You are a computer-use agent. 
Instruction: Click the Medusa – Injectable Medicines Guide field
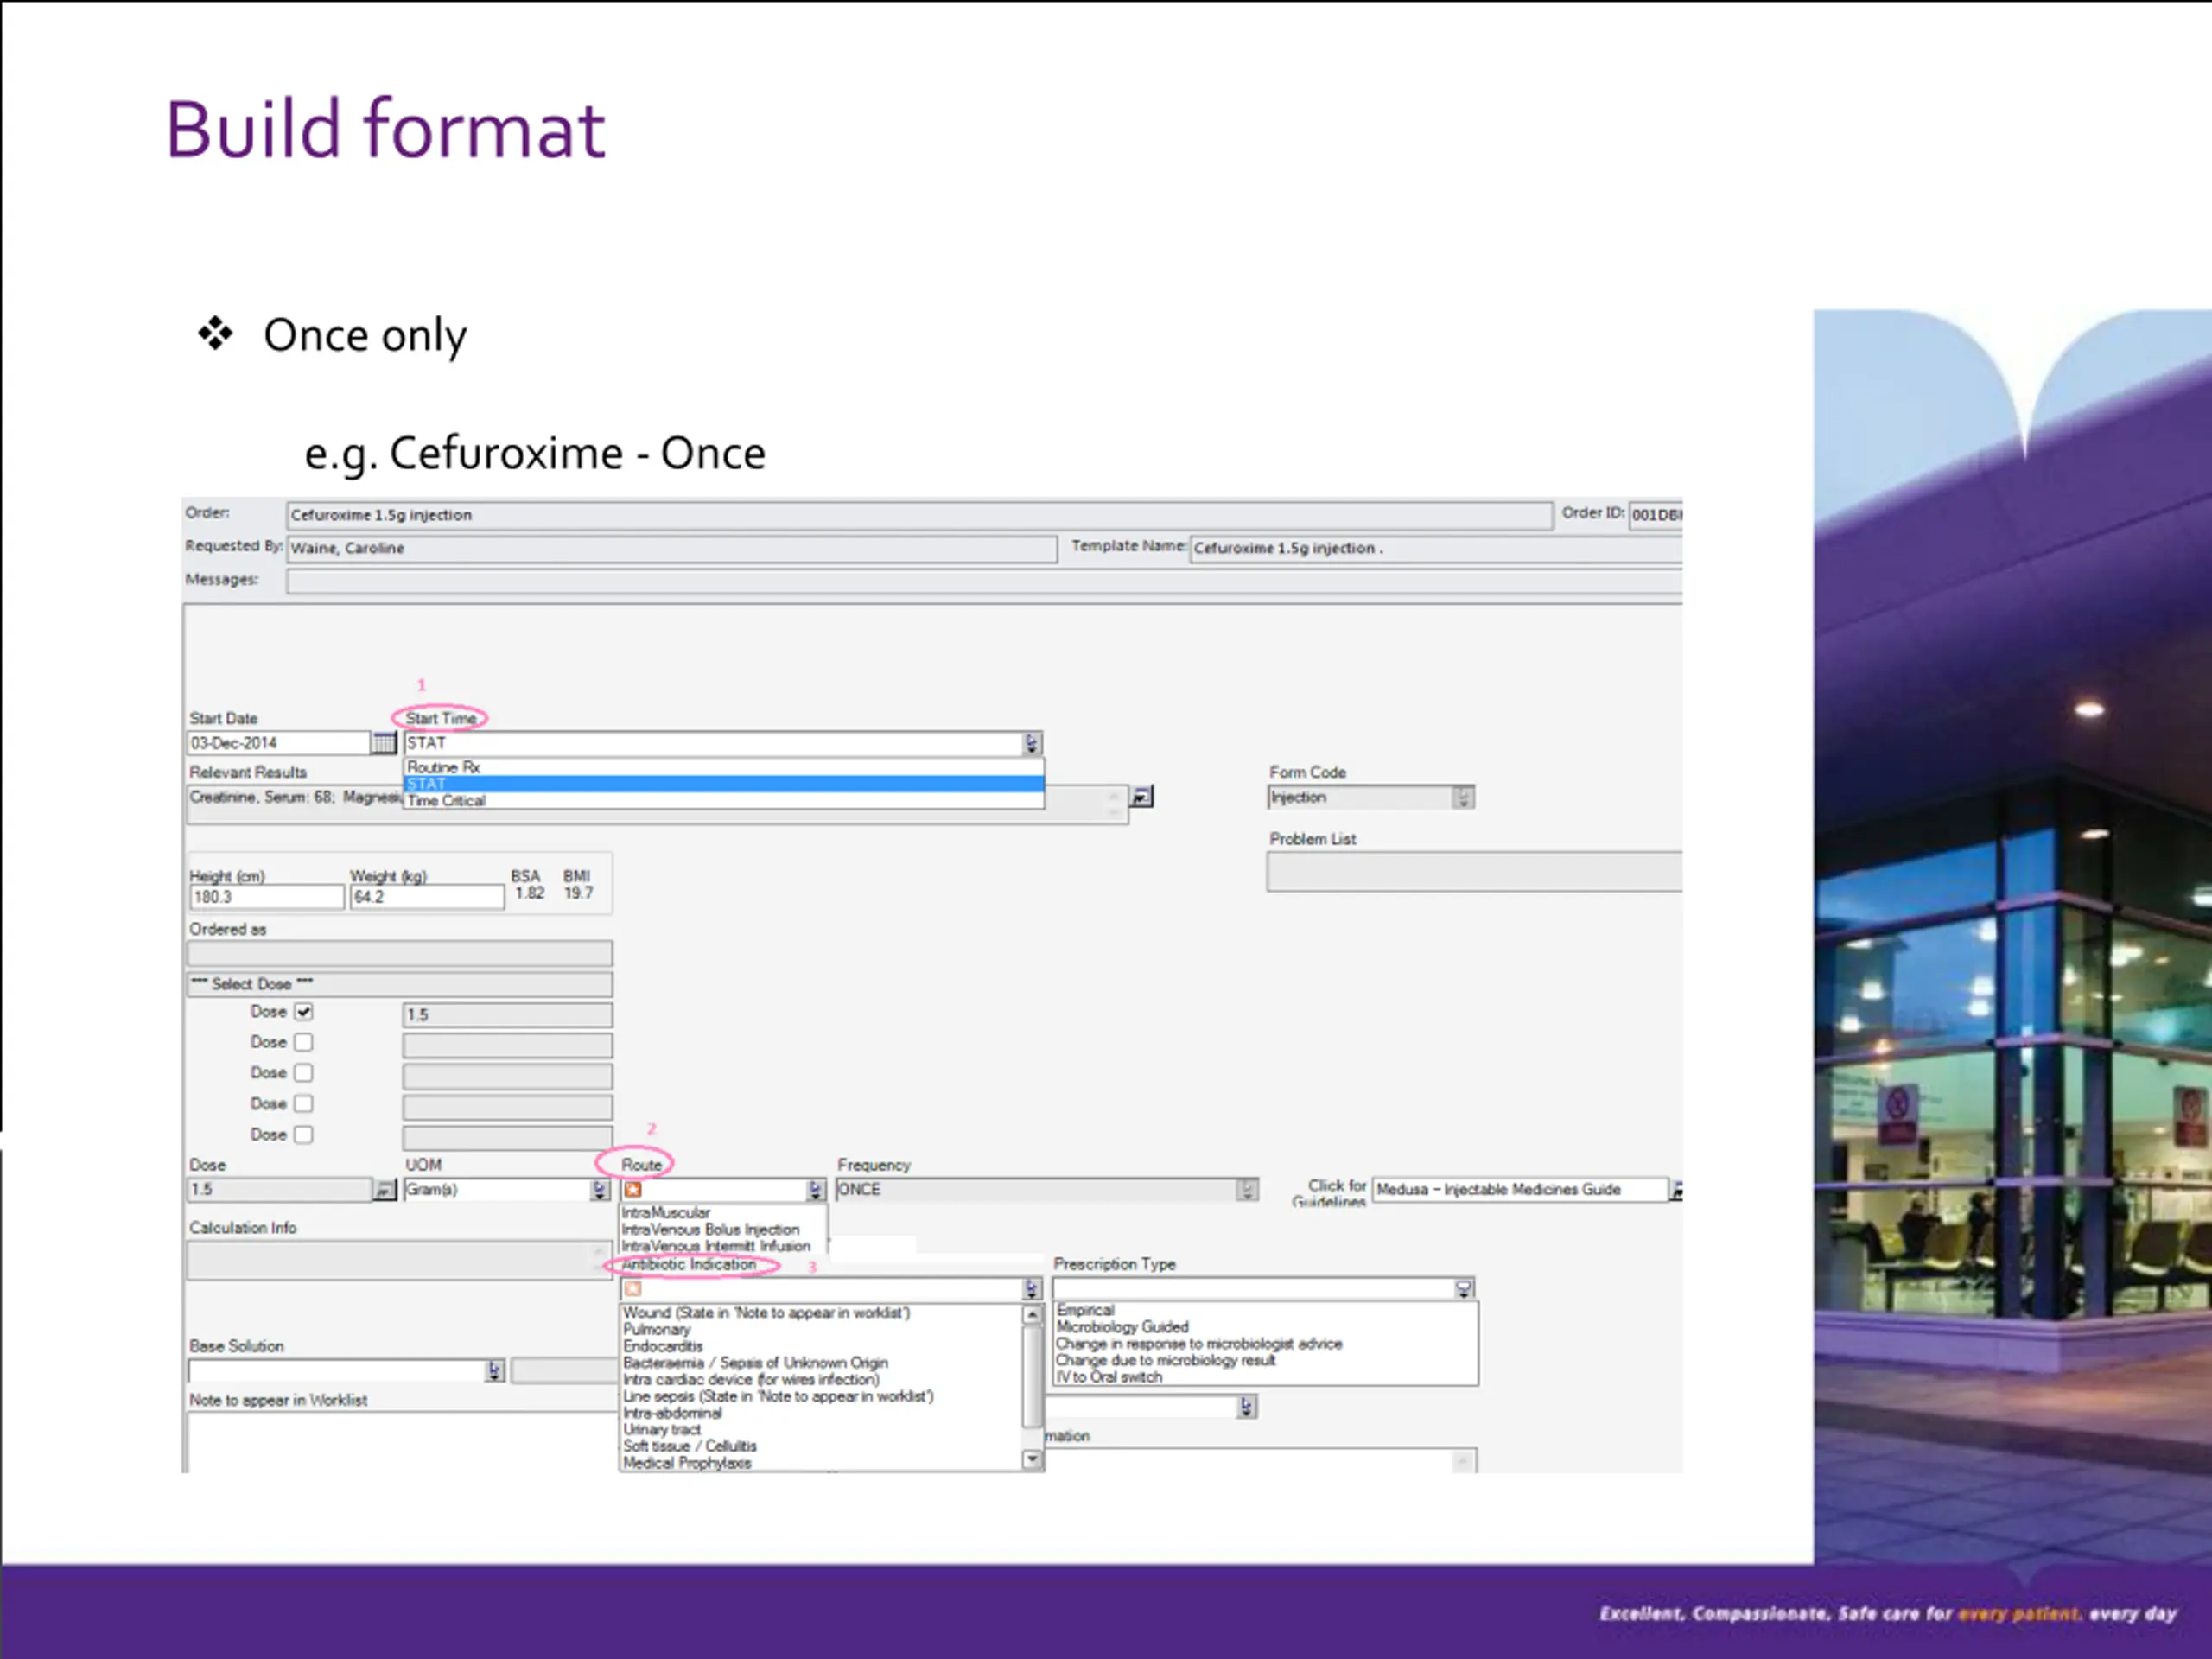click(1520, 1190)
